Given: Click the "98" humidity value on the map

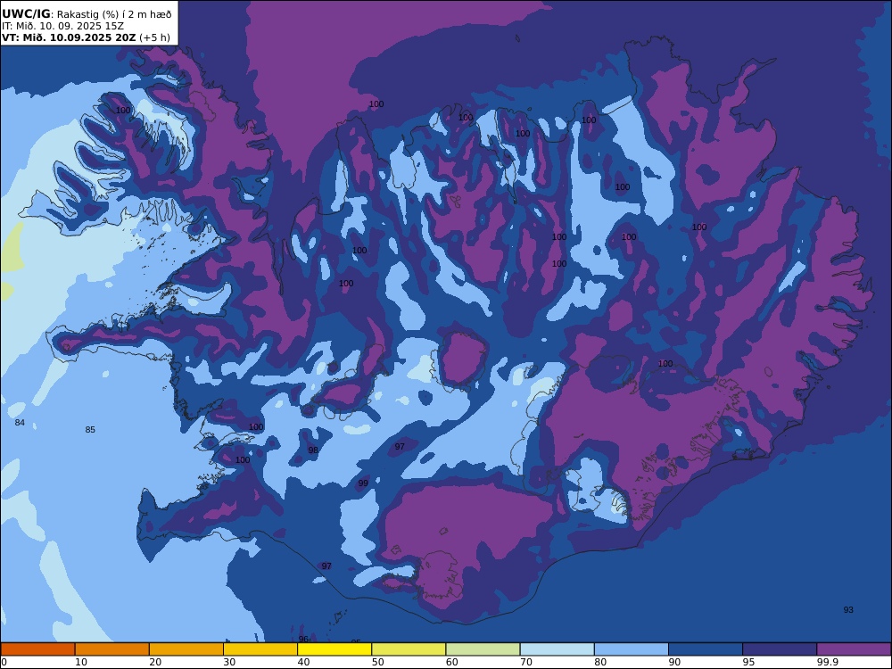Looking at the screenshot, I should pyautogui.click(x=313, y=450).
